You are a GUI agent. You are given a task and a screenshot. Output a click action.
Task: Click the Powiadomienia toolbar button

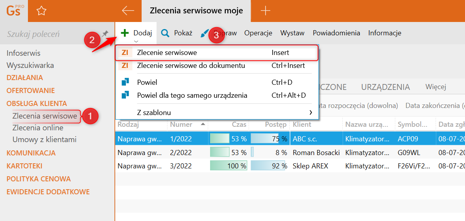pyautogui.click(x=336, y=33)
